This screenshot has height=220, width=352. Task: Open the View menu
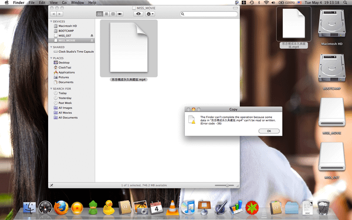click(x=53, y=3)
